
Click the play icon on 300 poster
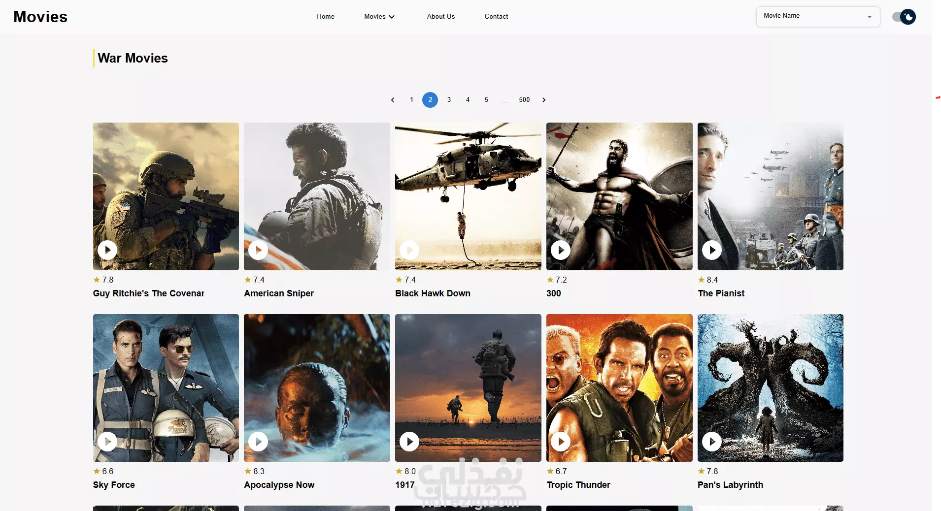[561, 250]
